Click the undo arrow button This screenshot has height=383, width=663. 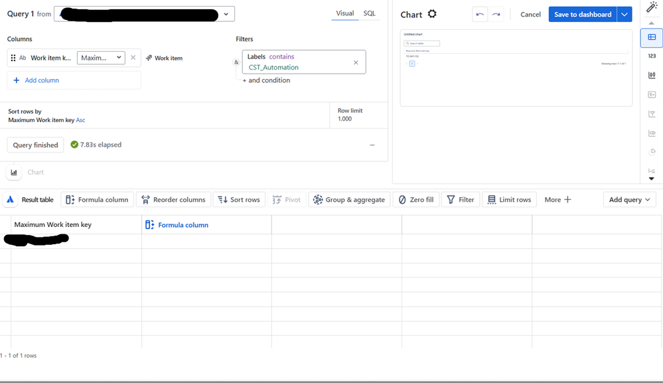(479, 15)
